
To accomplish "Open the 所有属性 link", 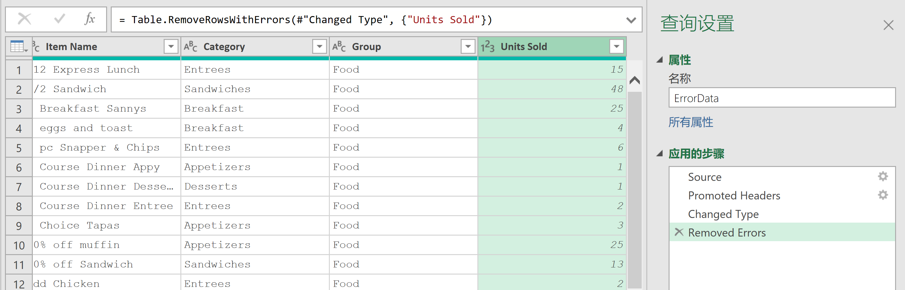I will coord(690,122).
